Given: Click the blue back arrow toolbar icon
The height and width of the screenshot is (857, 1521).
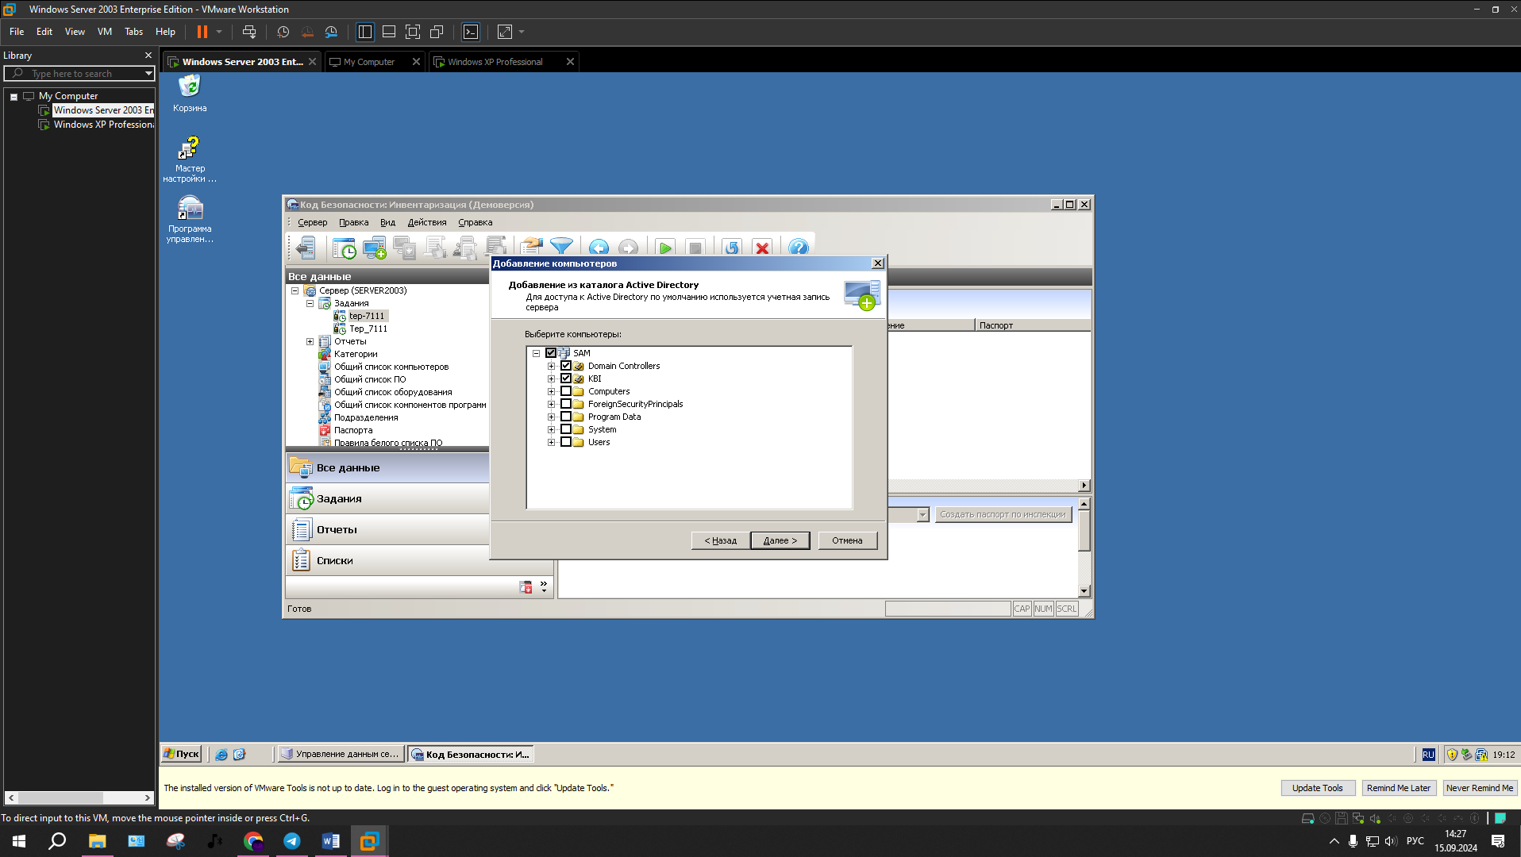Looking at the screenshot, I should [599, 248].
